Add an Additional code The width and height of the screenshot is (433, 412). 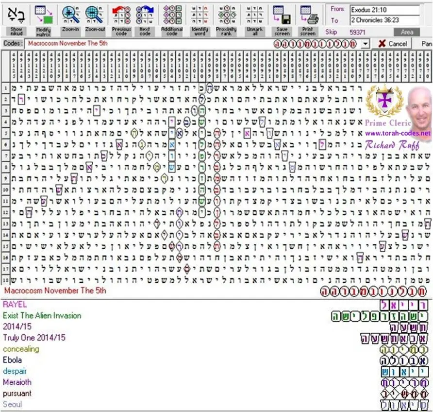point(172,20)
